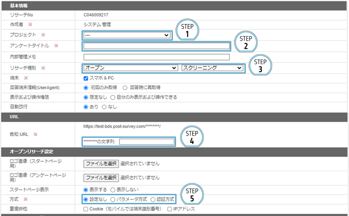Select the 初回のみ取得 radio button
The height and width of the screenshot is (216, 349).
[x=86, y=88]
